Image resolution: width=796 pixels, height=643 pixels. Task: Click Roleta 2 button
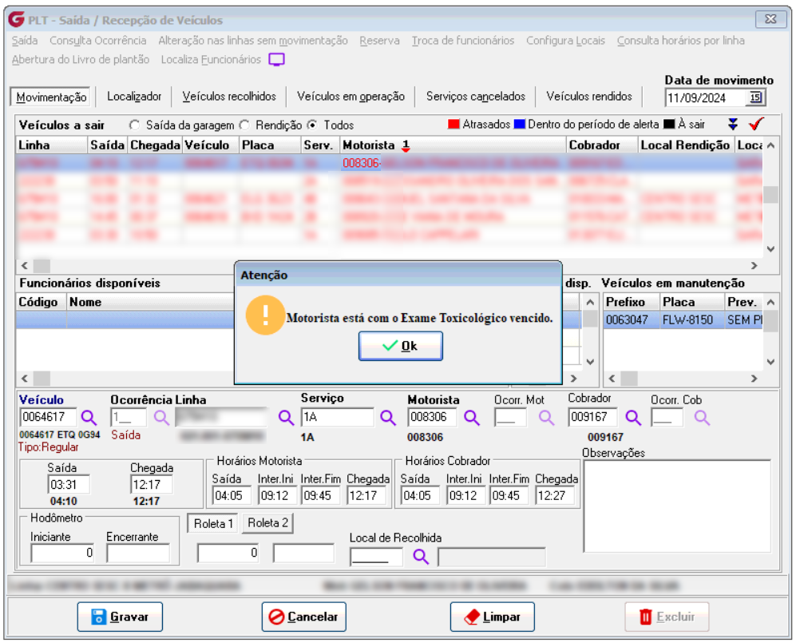(267, 523)
